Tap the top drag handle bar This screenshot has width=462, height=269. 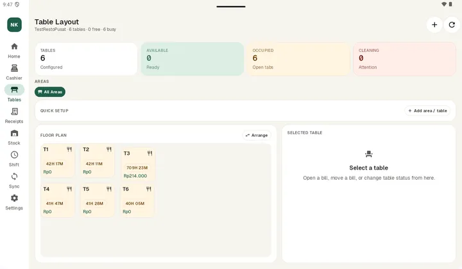[231, 6]
